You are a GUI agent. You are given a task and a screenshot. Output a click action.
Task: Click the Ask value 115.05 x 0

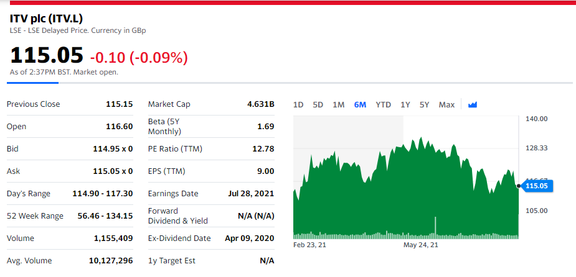pyautogui.click(x=113, y=171)
